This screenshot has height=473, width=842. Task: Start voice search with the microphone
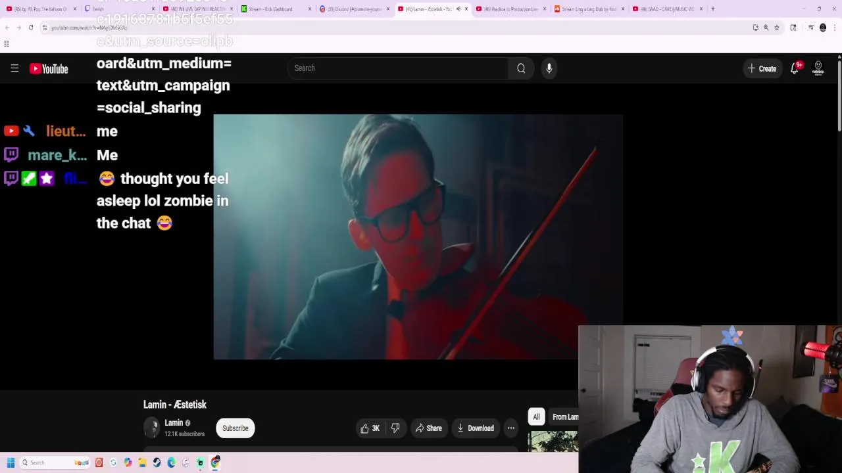[549, 68]
